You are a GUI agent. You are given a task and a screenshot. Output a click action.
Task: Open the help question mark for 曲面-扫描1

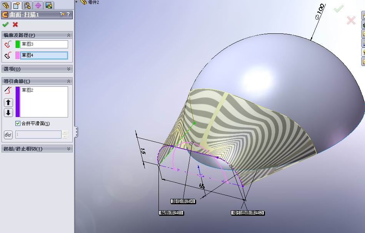click(68, 15)
